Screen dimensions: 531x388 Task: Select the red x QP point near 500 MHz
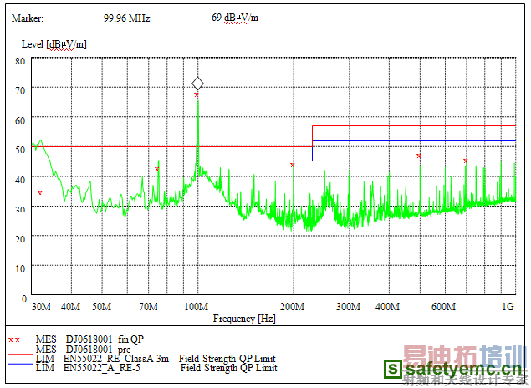point(419,156)
